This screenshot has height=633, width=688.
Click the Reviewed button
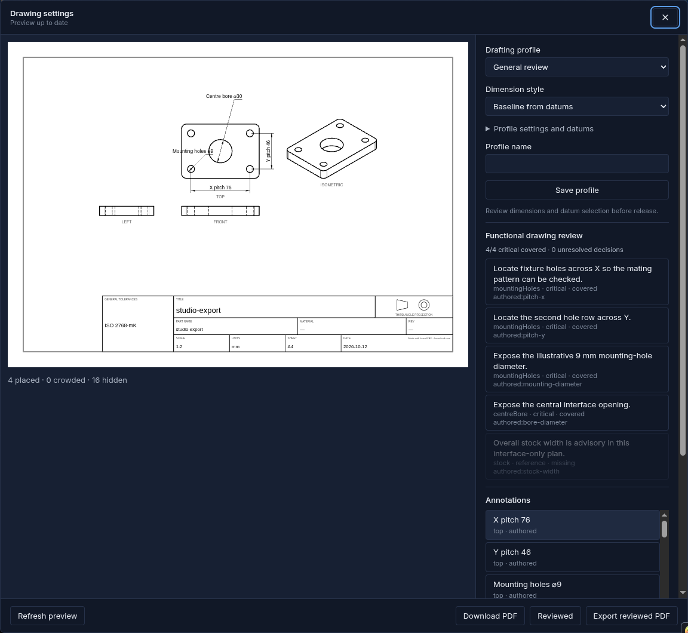[555, 616]
